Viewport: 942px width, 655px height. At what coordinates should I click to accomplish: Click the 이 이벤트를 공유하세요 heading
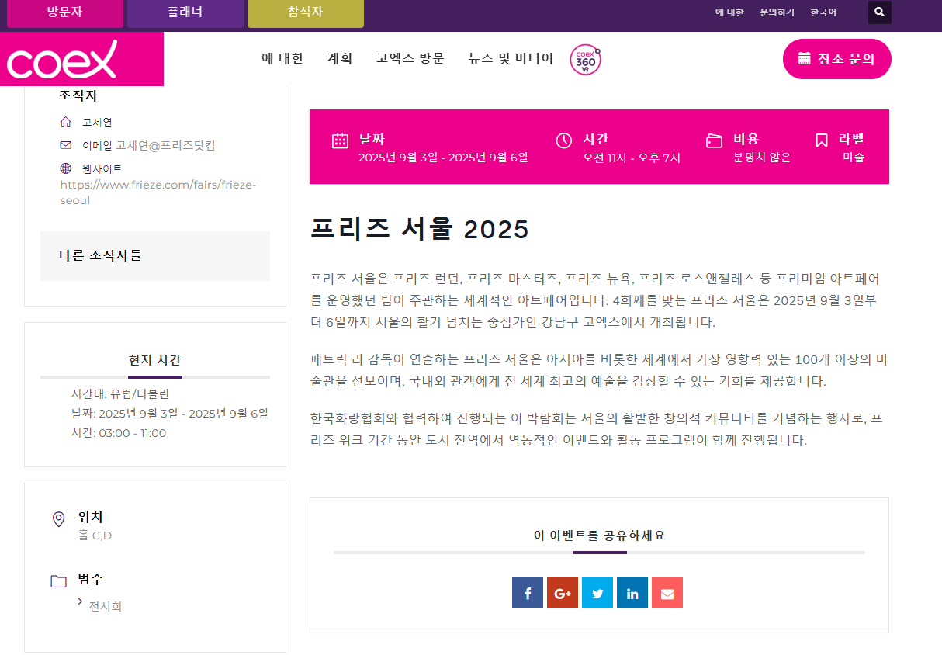pos(599,535)
